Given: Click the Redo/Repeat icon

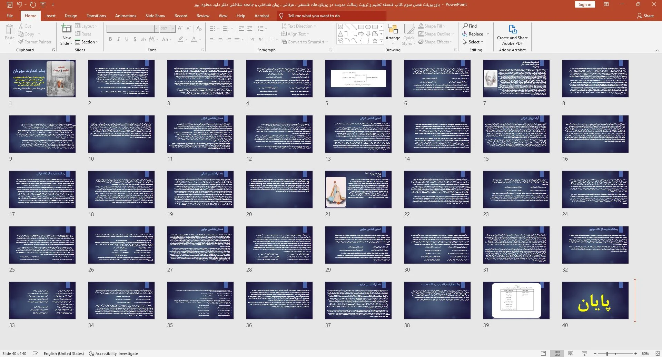Looking at the screenshot, I should 33,4.
